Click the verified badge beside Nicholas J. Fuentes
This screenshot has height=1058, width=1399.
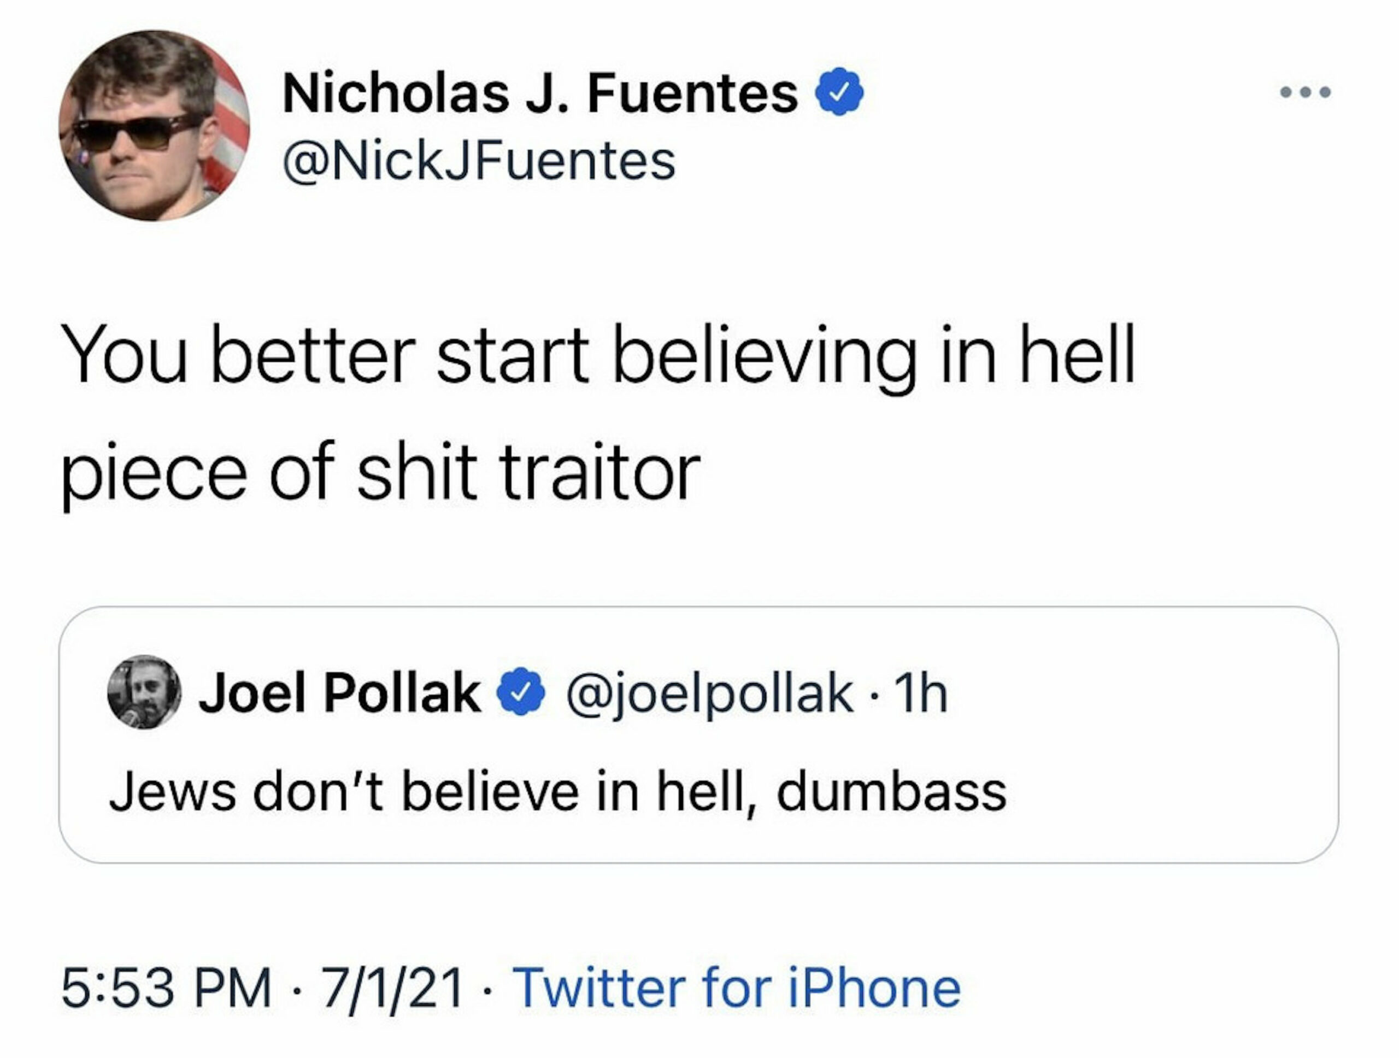[839, 92]
